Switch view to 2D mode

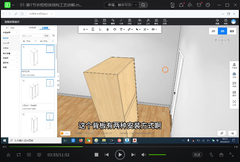tap(213, 31)
